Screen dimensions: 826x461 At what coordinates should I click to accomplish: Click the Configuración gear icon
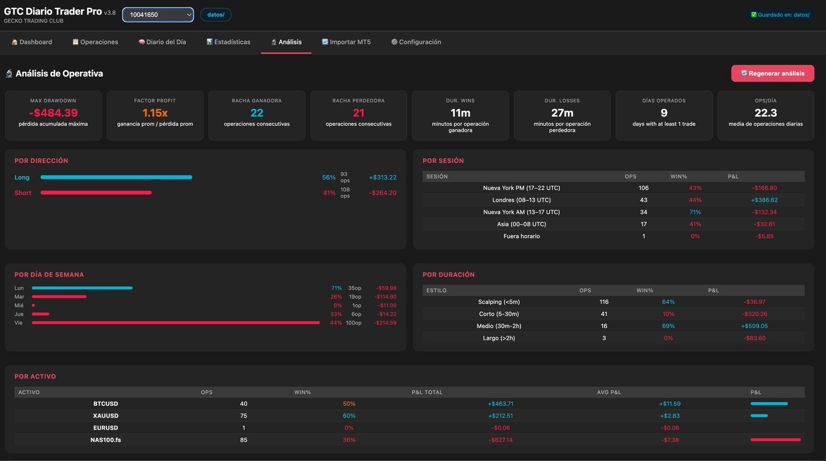[x=394, y=42]
